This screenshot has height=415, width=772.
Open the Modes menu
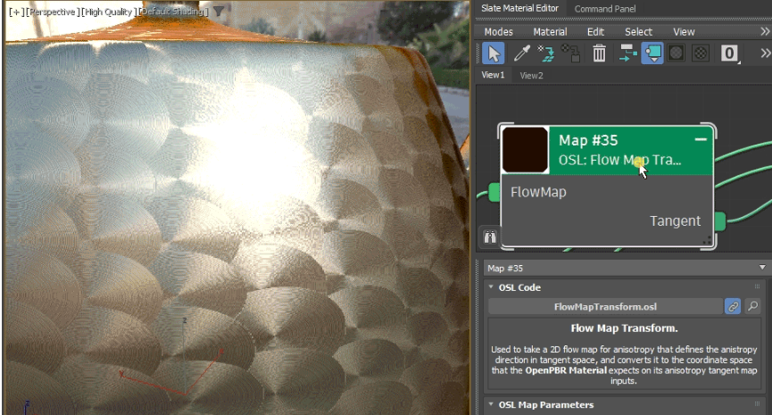pyautogui.click(x=498, y=31)
